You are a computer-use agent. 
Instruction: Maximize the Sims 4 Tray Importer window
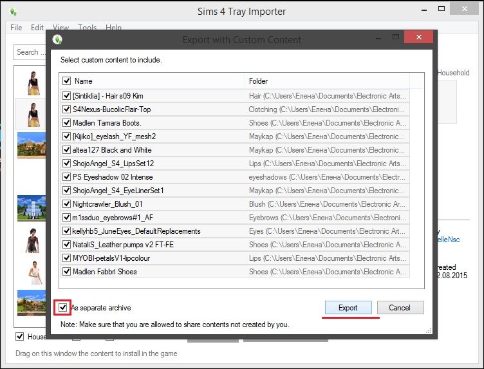442,9
